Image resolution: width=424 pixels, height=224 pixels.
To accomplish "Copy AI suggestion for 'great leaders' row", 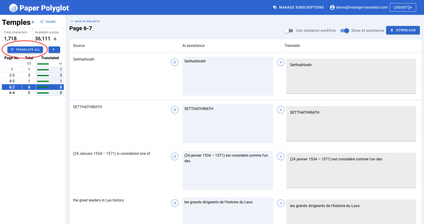I will coord(281,203).
